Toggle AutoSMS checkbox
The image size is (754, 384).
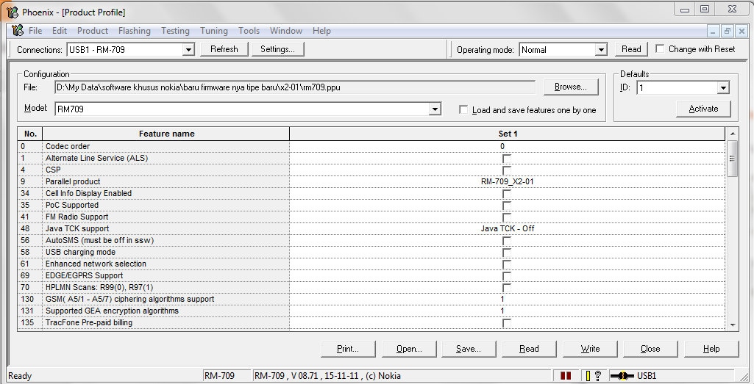[507, 241]
